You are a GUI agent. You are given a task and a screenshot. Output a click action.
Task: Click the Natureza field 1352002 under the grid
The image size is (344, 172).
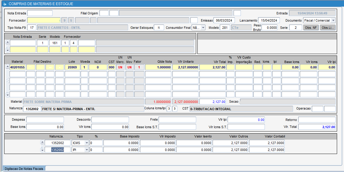pyautogui.click(x=32, y=109)
